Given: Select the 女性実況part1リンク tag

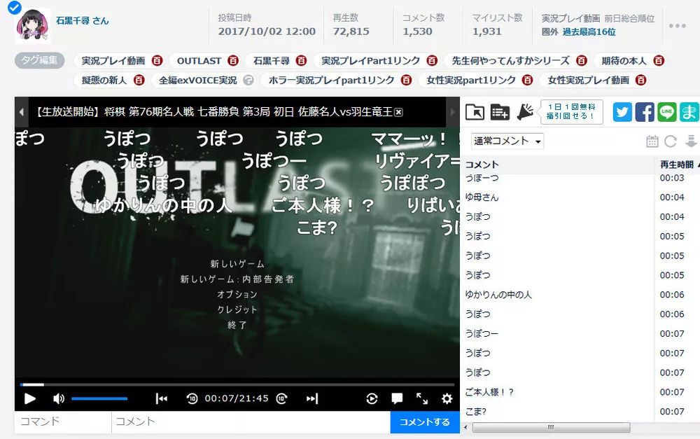Looking at the screenshot, I should point(471,81).
